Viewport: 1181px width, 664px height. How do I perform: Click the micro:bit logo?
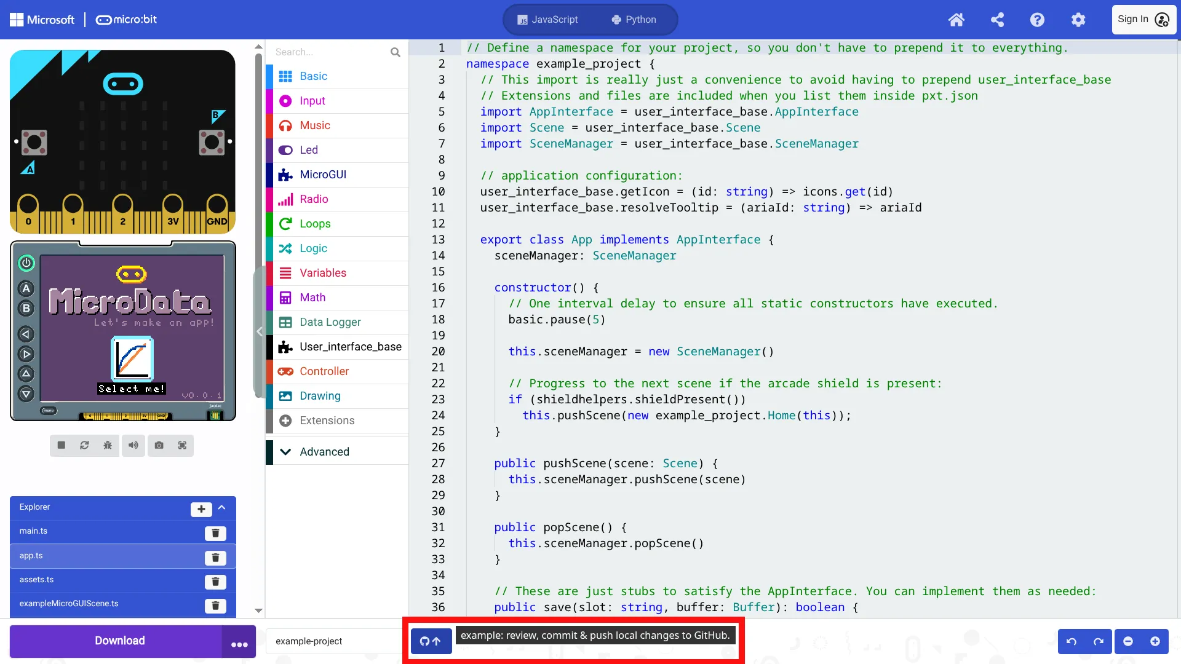click(126, 20)
